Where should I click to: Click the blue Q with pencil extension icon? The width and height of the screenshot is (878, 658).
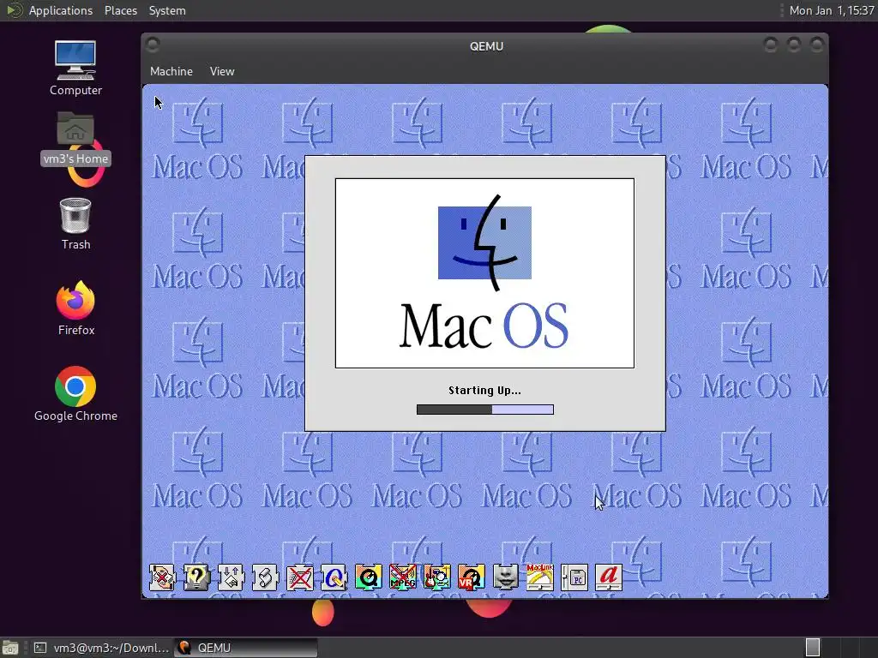pos(334,577)
